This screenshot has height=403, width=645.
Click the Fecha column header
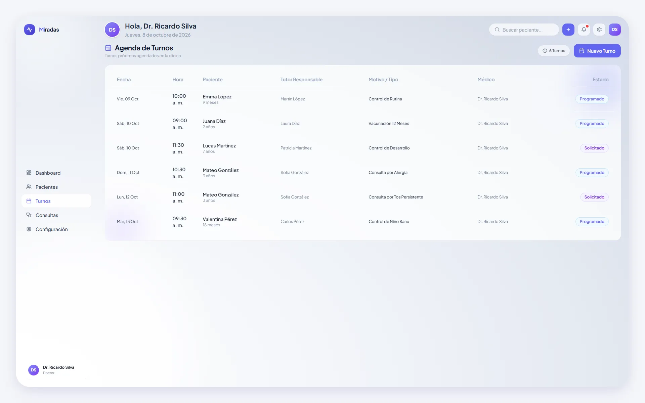click(x=124, y=80)
